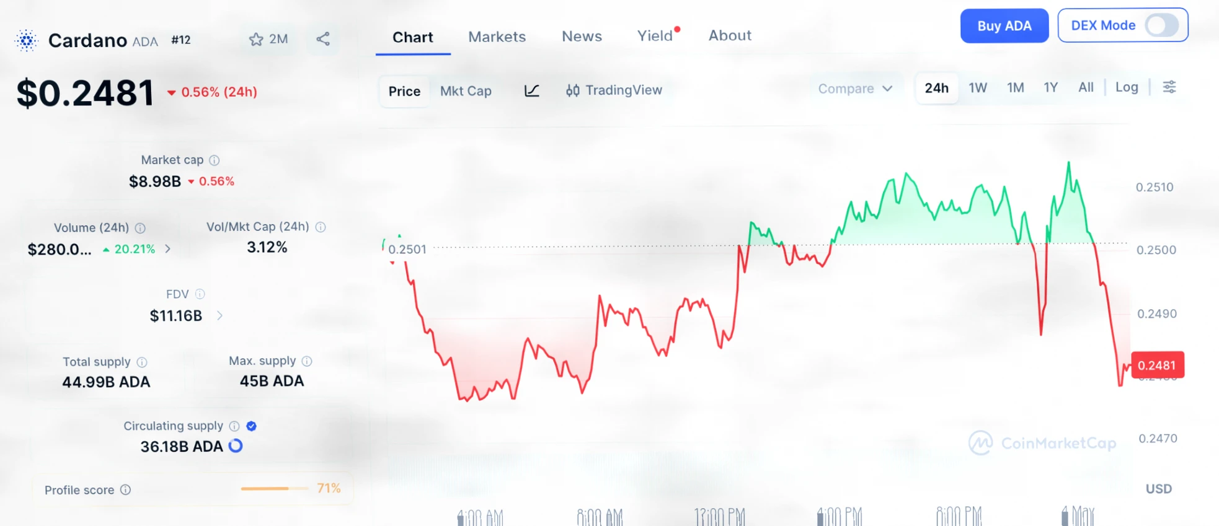Open Profile score info icon
Image resolution: width=1219 pixels, height=526 pixels.
point(126,490)
